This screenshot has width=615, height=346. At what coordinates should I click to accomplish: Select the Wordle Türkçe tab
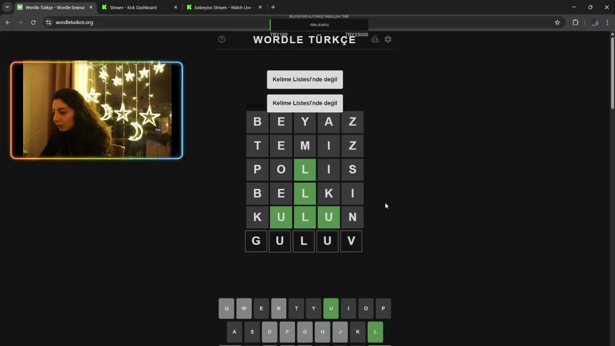coord(55,7)
